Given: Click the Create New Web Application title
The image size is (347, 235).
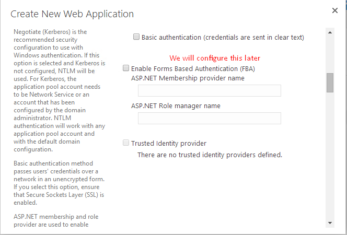Looking at the screenshot, I should [72, 14].
